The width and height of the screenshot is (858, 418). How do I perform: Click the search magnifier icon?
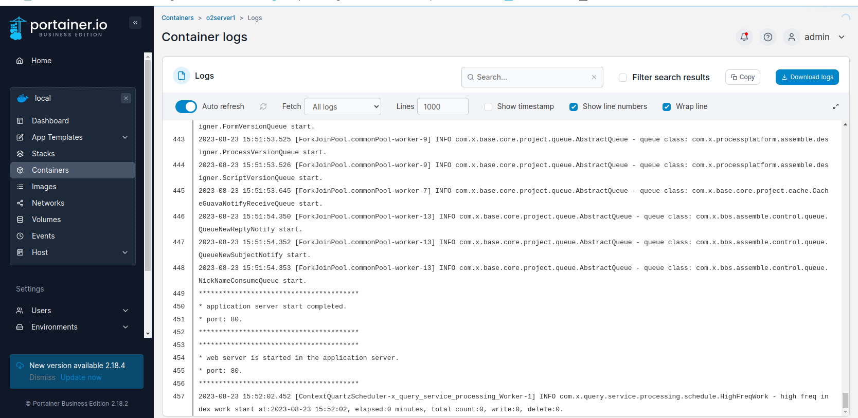pos(470,77)
